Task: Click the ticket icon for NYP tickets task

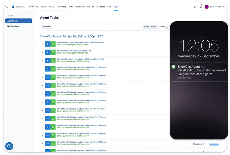Action: 47,52
